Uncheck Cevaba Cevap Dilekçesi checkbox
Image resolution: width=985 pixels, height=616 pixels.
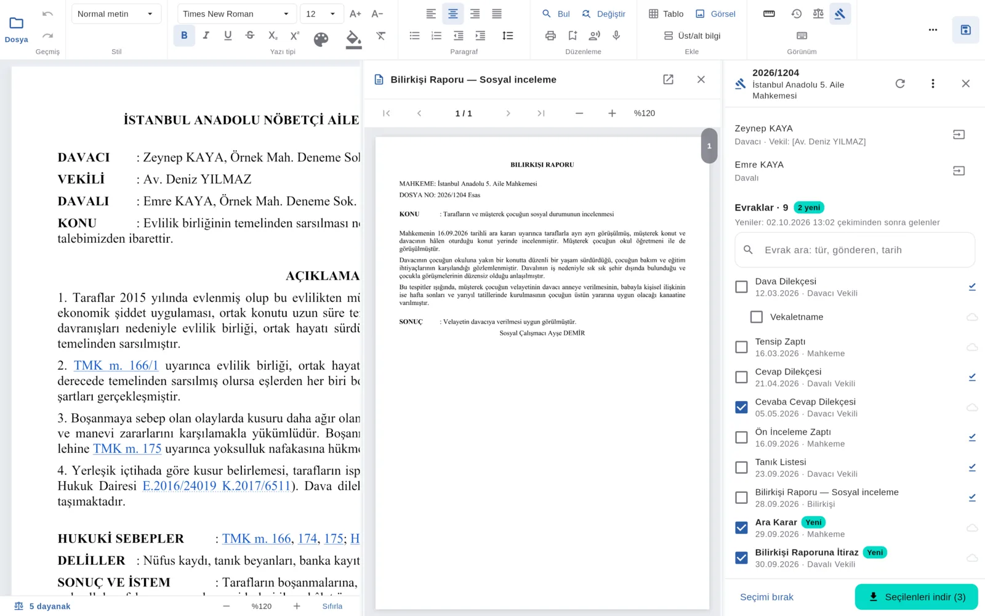click(742, 408)
